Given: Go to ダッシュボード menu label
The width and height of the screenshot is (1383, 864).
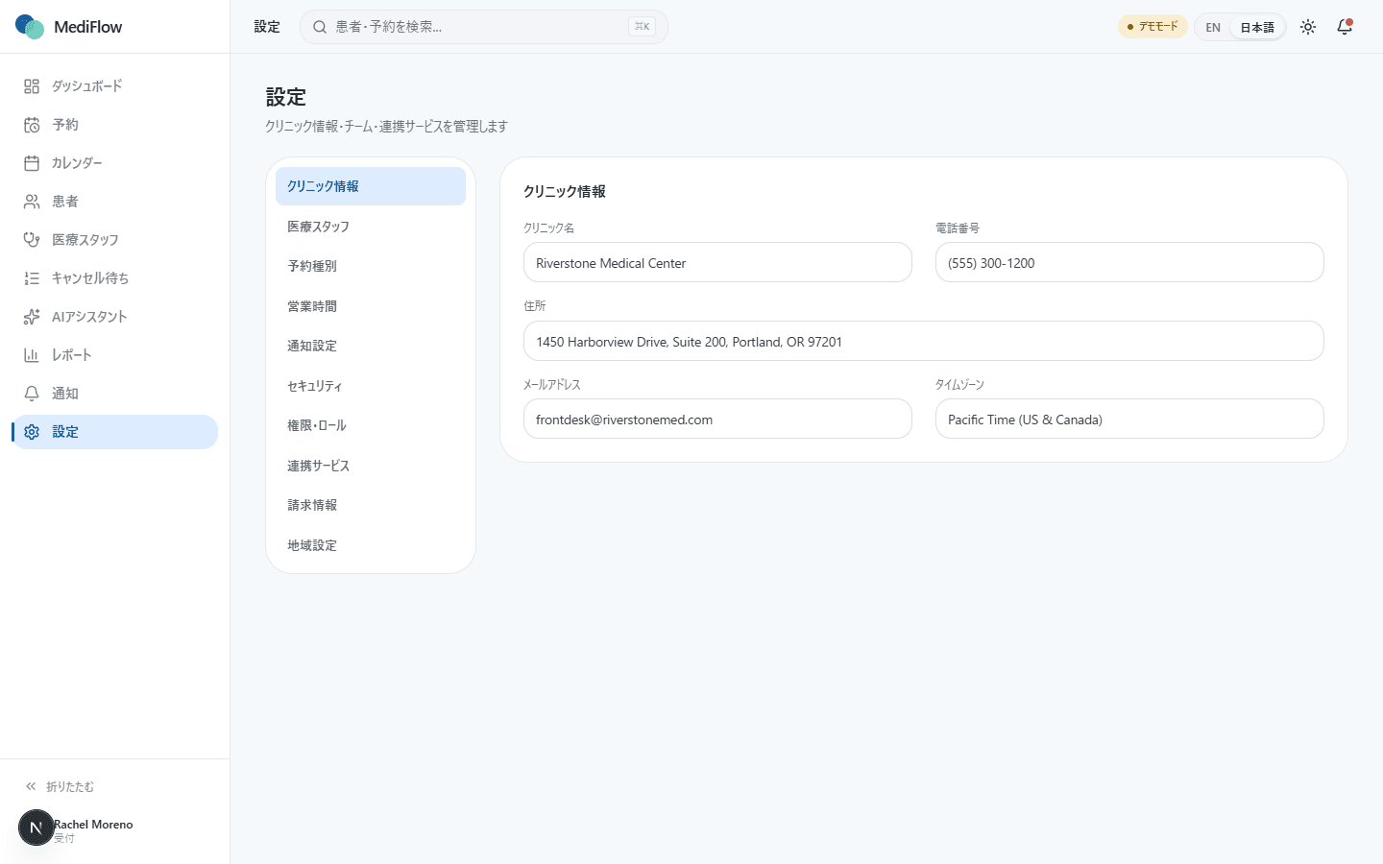Looking at the screenshot, I should (x=87, y=86).
